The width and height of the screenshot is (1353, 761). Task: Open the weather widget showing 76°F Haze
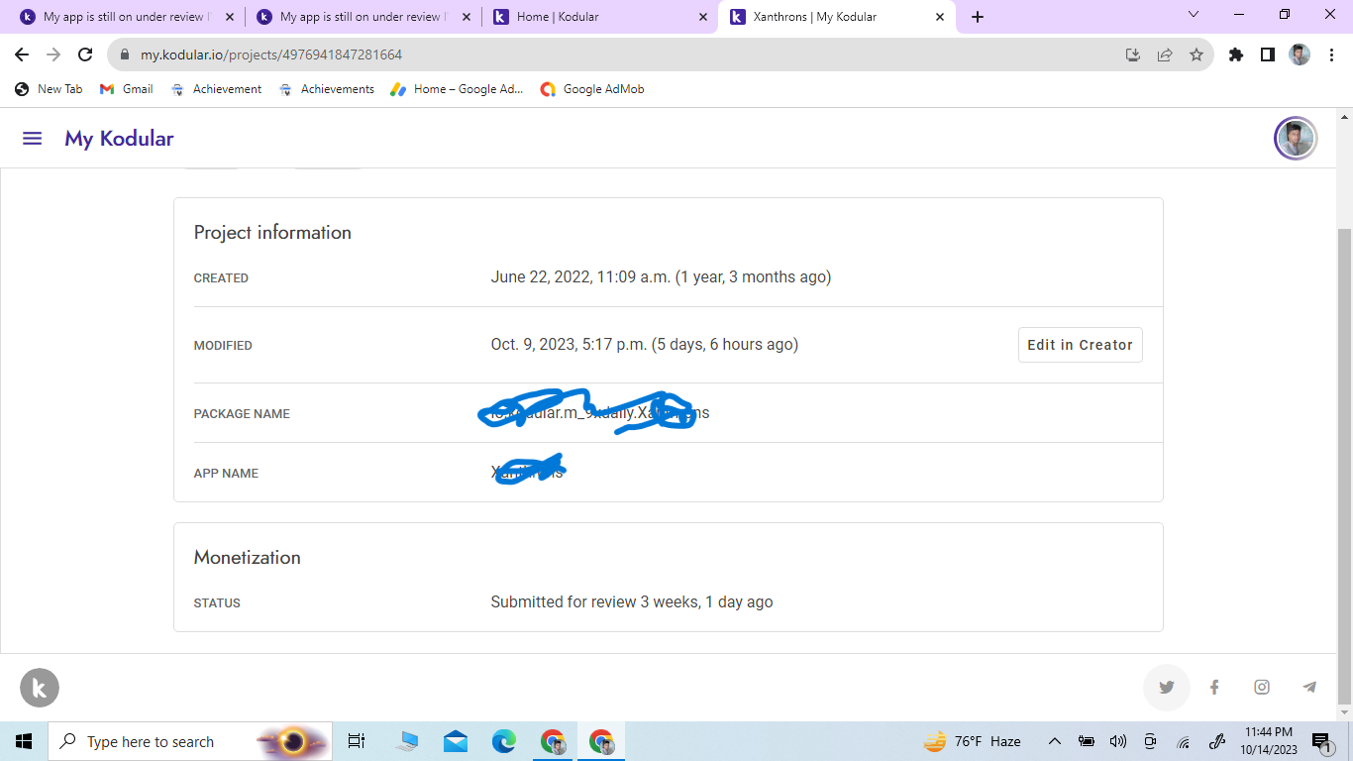tap(972, 741)
